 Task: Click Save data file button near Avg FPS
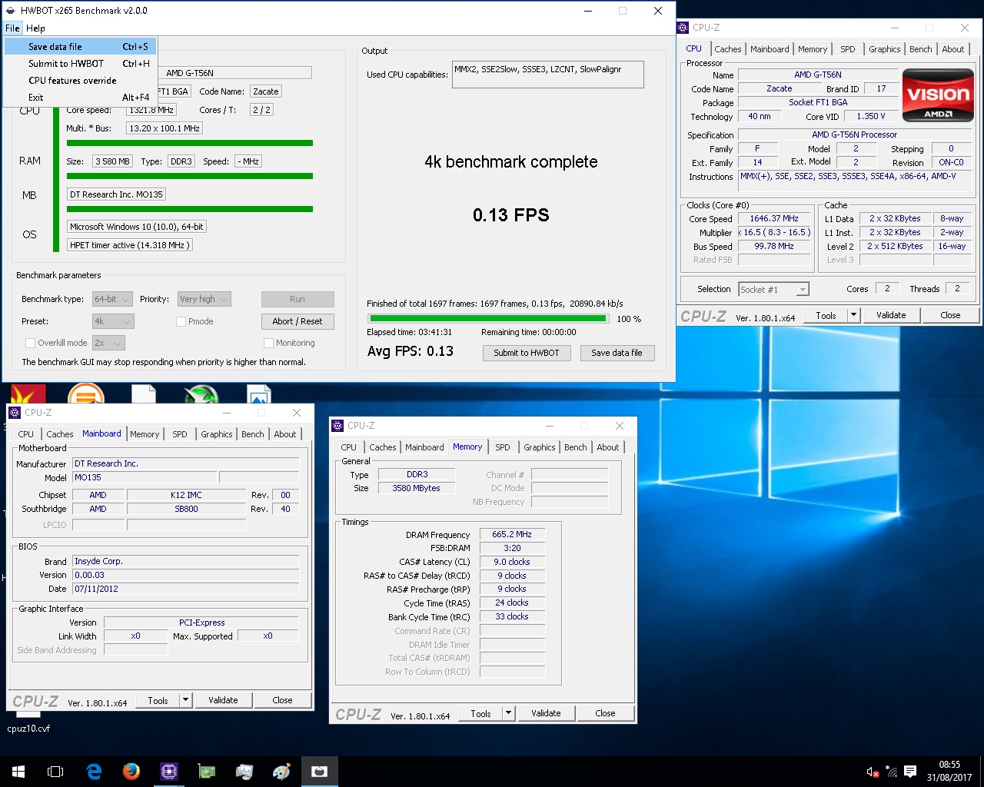(x=617, y=353)
